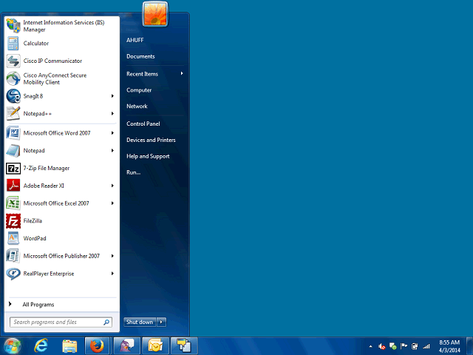
Task: Open 7-Zip File Manager icon
Action: (x=13, y=168)
